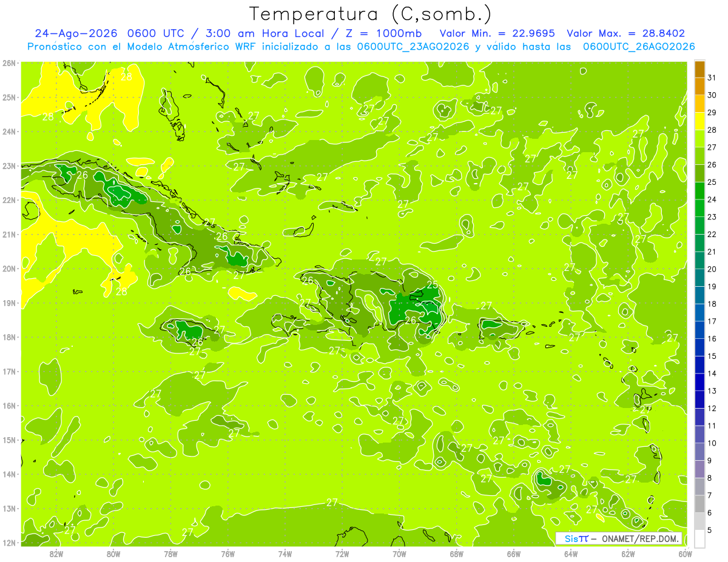Viewport: 728px width, 562px height.
Task: Click the white legend swatch below 5
Action: [x=699, y=538]
